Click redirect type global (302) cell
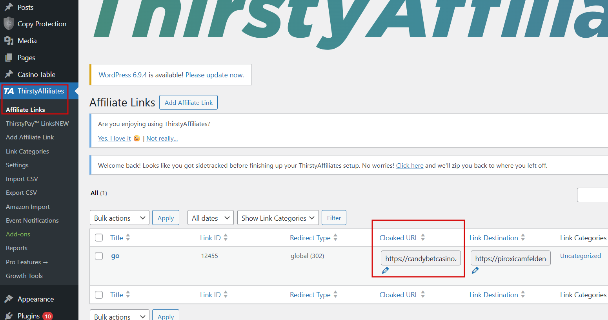 [x=307, y=256]
